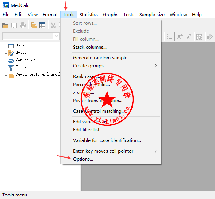The width and height of the screenshot is (215, 199).
Task: Open the Statistics menu
Action: click(89, 15)
